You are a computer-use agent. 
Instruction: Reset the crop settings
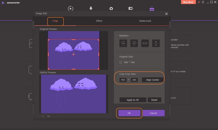154,100
